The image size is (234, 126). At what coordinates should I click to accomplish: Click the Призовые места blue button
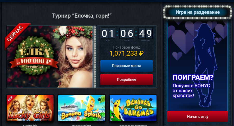(127, 66)
